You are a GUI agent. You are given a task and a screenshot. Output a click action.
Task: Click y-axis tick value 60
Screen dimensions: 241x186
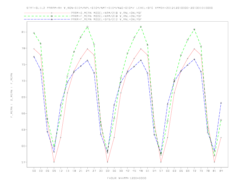(x=23, y=146)
